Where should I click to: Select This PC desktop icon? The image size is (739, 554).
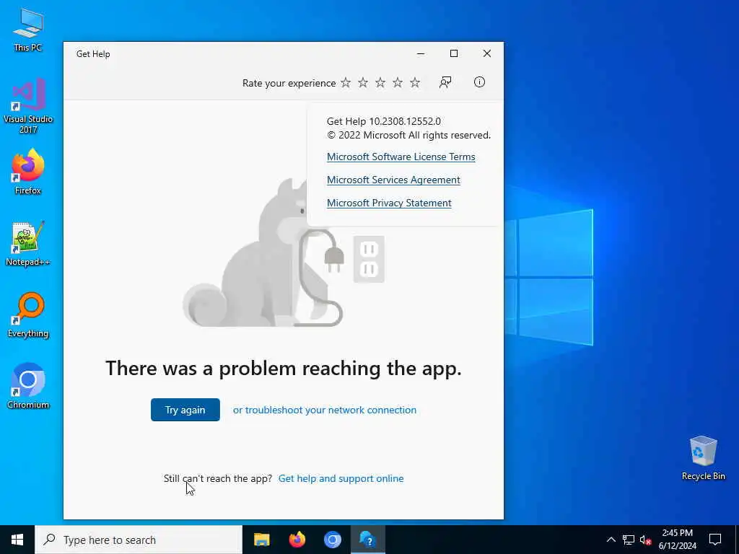(x=28, y=30)
